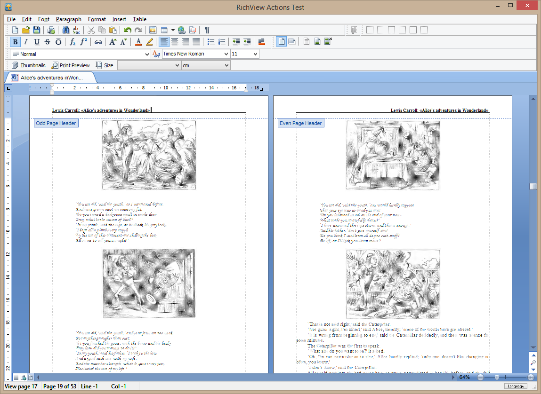The image size is (541, 394).
Task: Click the vertical scrollbar thumb
Action: (533, 186)
